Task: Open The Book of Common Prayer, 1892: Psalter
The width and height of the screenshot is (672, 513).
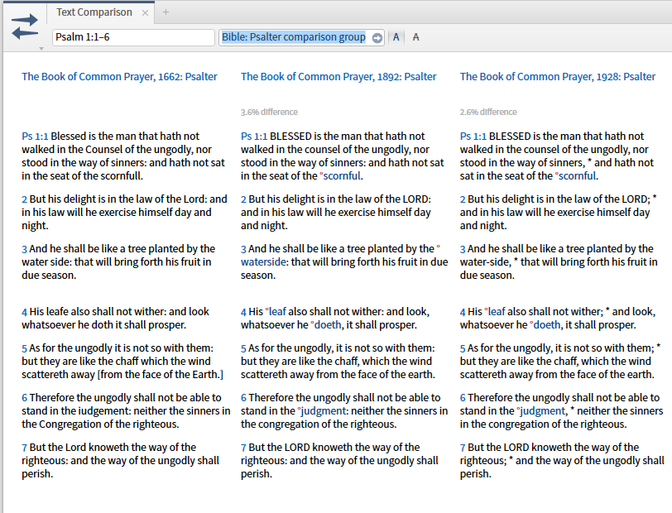Action: click(x=338, y=76)
